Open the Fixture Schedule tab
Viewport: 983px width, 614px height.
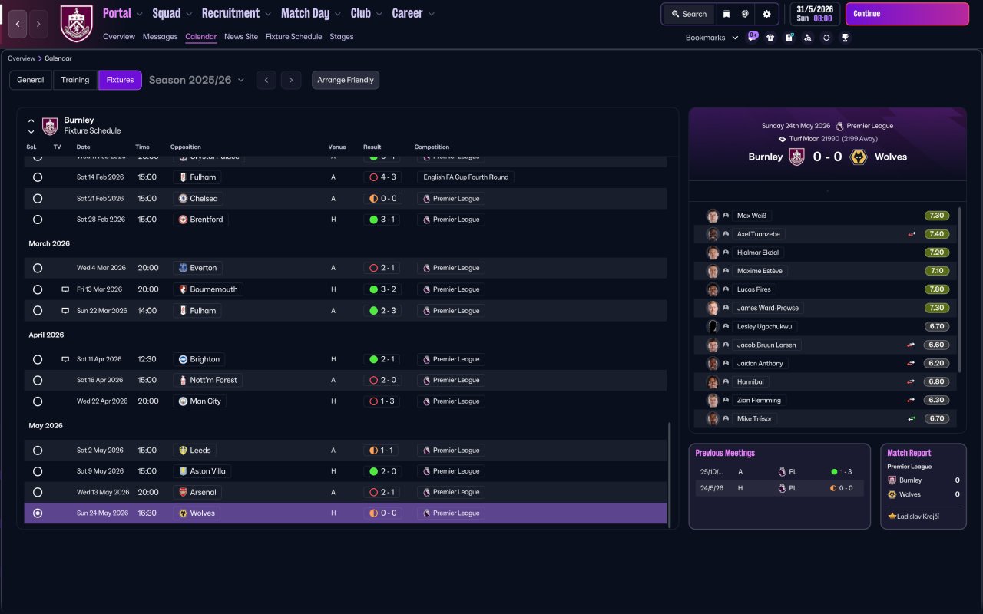click(294, 37)
